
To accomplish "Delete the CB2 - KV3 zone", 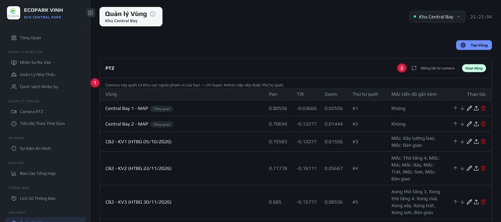I will [x=483, y=202].
